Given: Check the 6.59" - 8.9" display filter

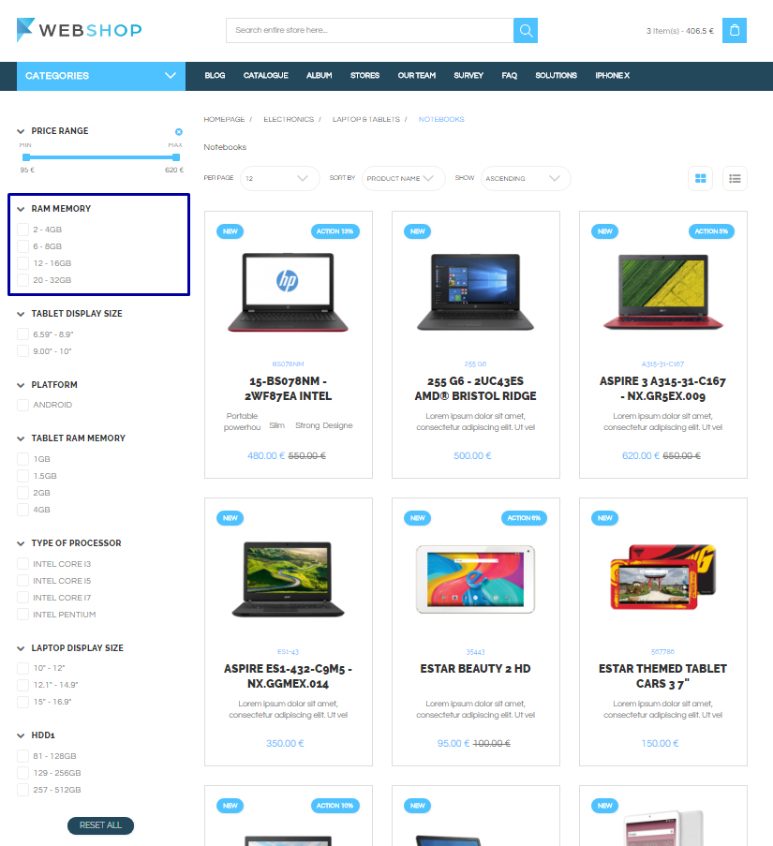Looking at the screenshot, I should coord(22,334).
